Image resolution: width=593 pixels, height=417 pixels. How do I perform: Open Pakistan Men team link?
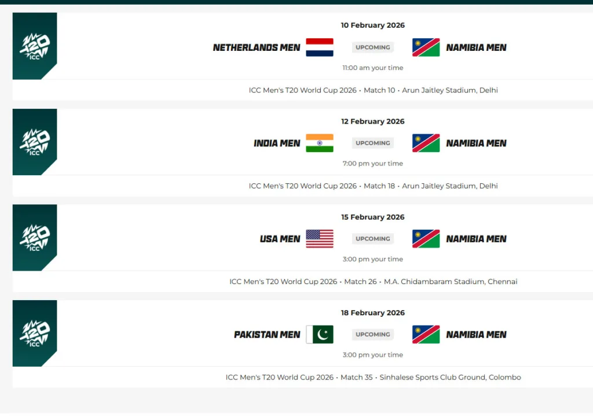pos(267,334)
